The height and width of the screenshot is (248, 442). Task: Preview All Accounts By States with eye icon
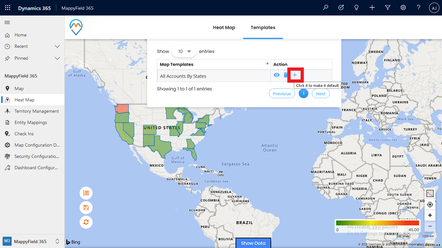276,75
